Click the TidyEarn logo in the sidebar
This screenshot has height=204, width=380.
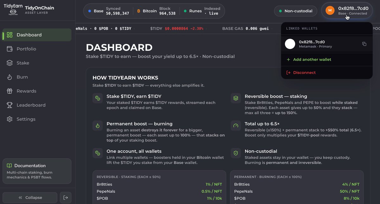coord(13,10)
